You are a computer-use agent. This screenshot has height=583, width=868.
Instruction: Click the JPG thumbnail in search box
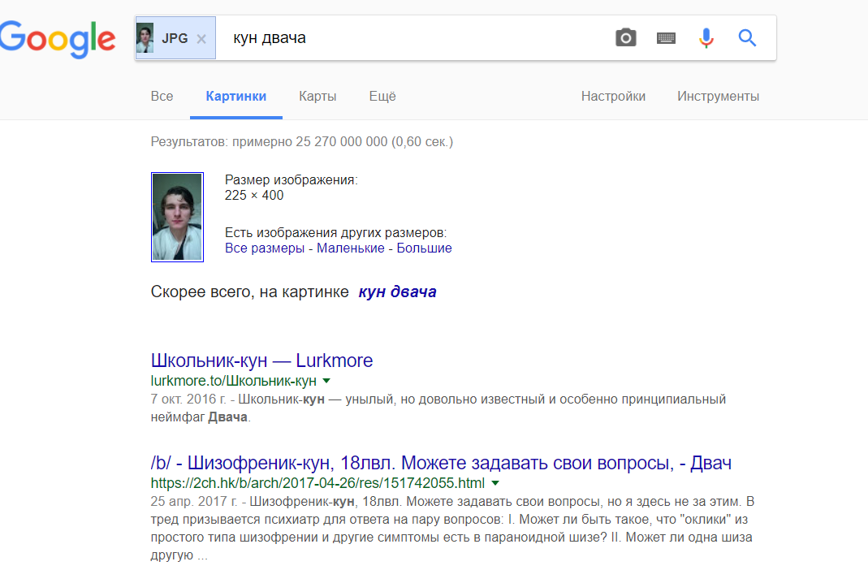tap(145, 38)
